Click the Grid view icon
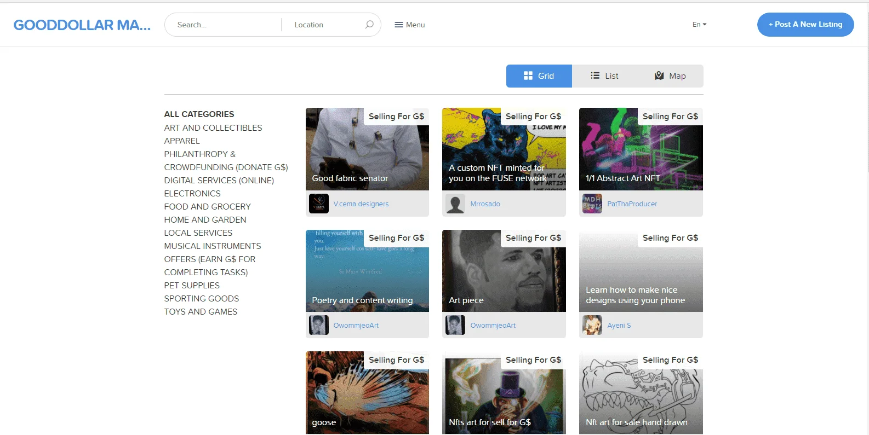Screen dimensions: 869x435 [528, 76]
